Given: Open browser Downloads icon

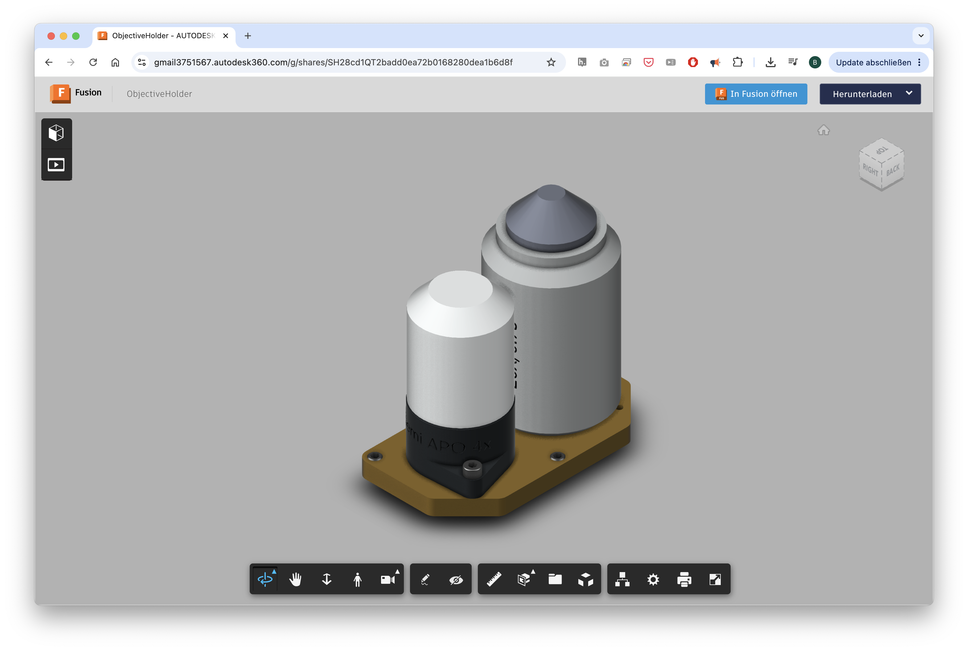Looking at the screenshot, I should tap(770, 62).
